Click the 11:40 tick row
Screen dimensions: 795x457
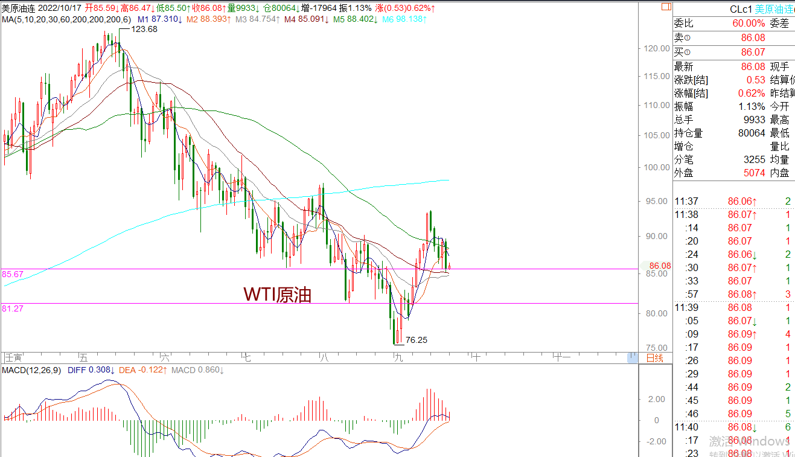pos(734,427)
